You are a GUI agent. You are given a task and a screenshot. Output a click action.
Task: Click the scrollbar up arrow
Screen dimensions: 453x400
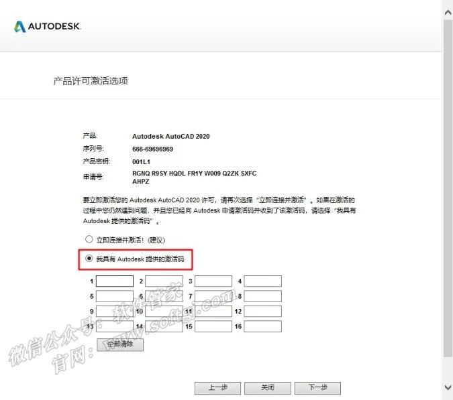click(x=448, y=12)
